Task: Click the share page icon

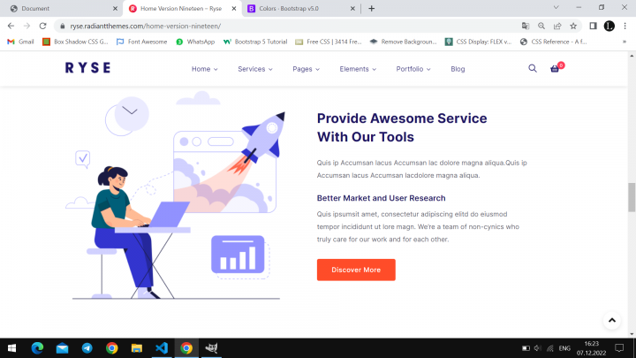Action: pos(557,26)
